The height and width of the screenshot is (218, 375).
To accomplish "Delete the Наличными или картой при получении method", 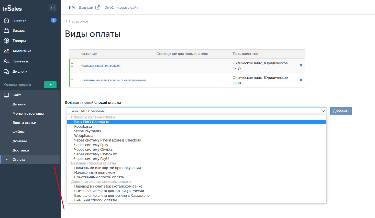I will pos(301,80).
